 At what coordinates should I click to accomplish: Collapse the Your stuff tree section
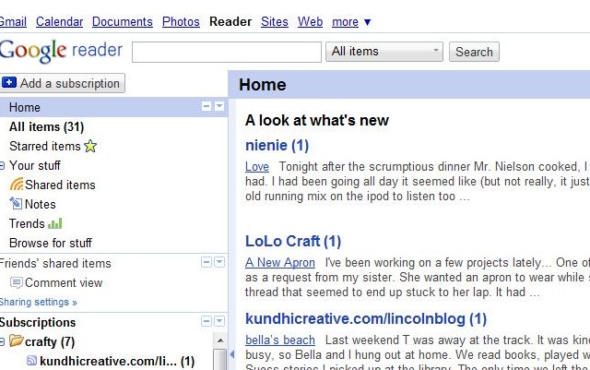[x=2, y=165]
